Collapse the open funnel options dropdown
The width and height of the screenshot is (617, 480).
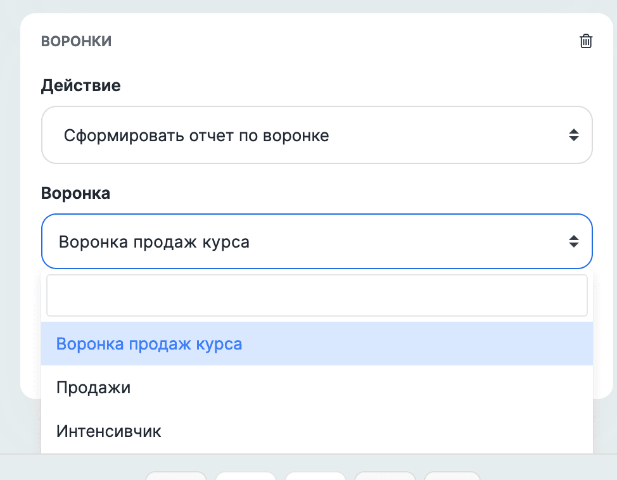coord(317,241)
